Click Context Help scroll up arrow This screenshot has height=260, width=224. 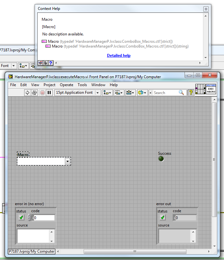coord(206,16)
